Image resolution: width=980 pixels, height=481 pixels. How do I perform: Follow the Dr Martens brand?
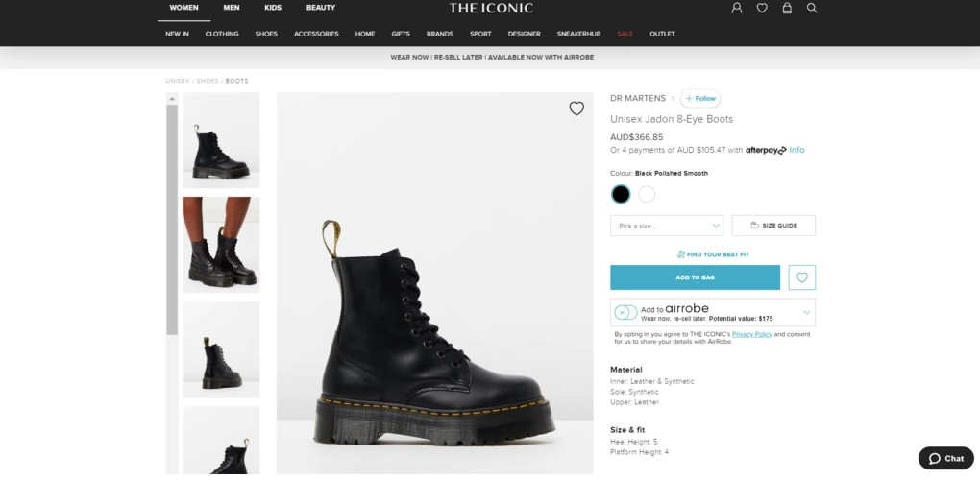pos(700,98)
